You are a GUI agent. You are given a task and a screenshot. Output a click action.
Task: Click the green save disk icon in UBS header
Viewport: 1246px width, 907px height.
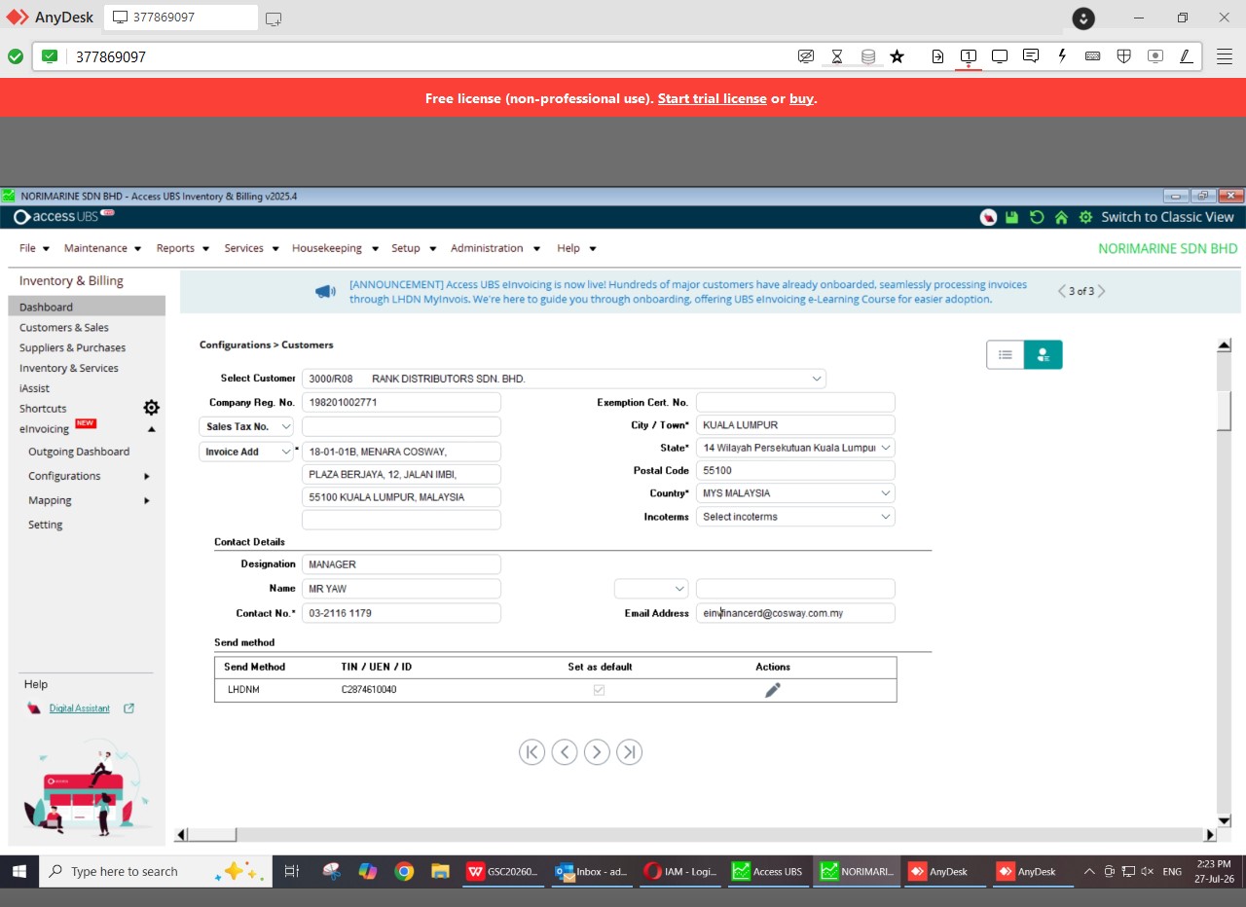point(1012,217)
